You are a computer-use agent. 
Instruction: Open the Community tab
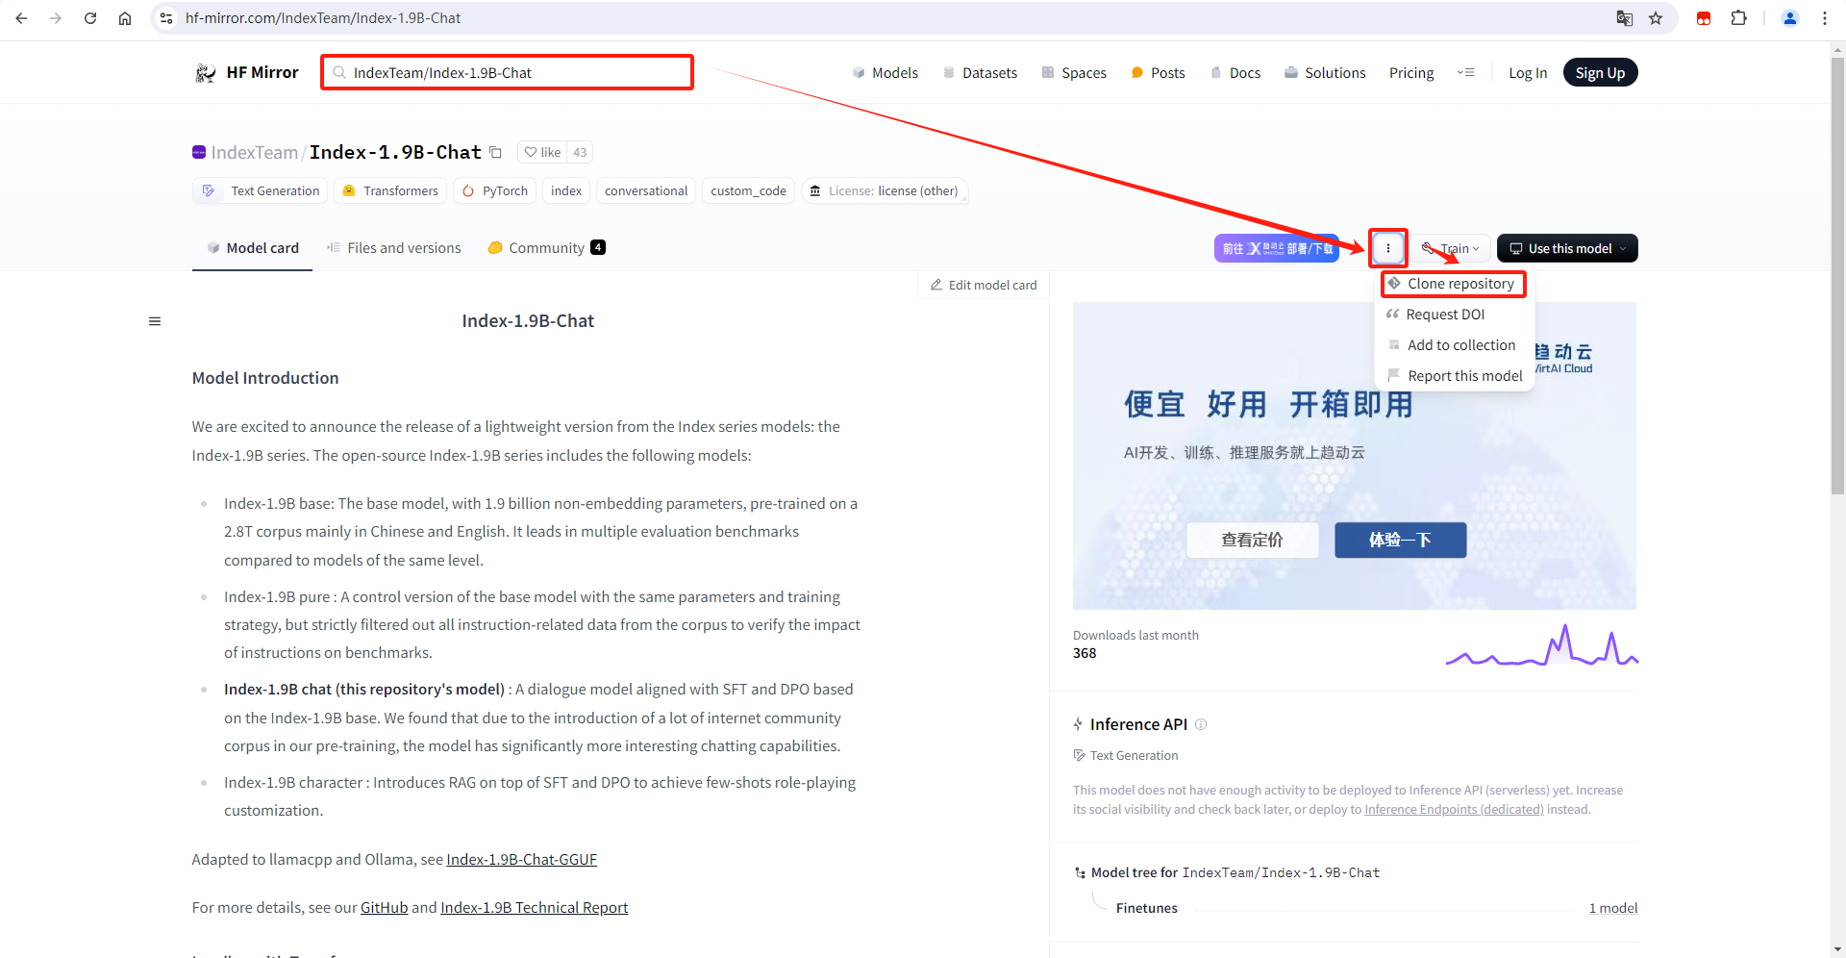pos(546,248)
